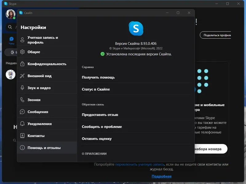This screenshot has width=246, height=184.
Task: Open Сообщения via the chat bubble icon
Action: pyautogui.click(x=22, y=112)
